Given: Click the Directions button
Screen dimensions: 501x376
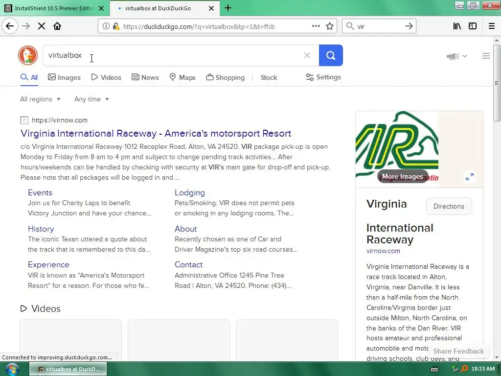Looking at the screenshot, I should coord(449,206).
